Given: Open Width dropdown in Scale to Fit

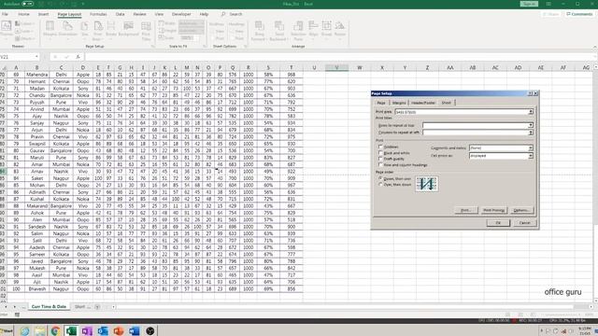Looking at the screenshot, I should (191, 23).
